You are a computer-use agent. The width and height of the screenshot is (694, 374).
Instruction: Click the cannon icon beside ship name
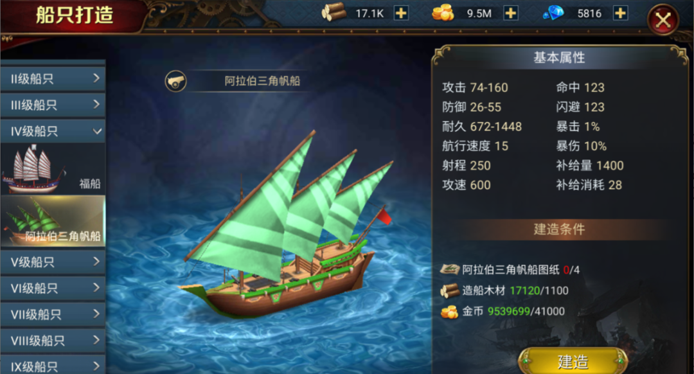click(x=175, y=81)
